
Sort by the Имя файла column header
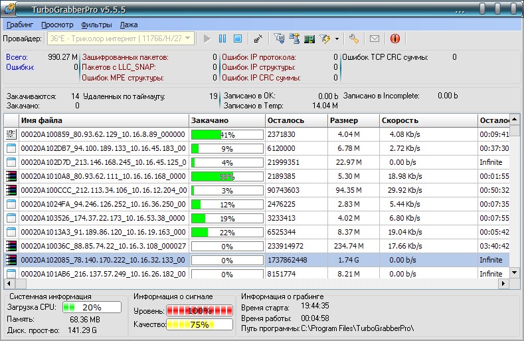point(104,120)
